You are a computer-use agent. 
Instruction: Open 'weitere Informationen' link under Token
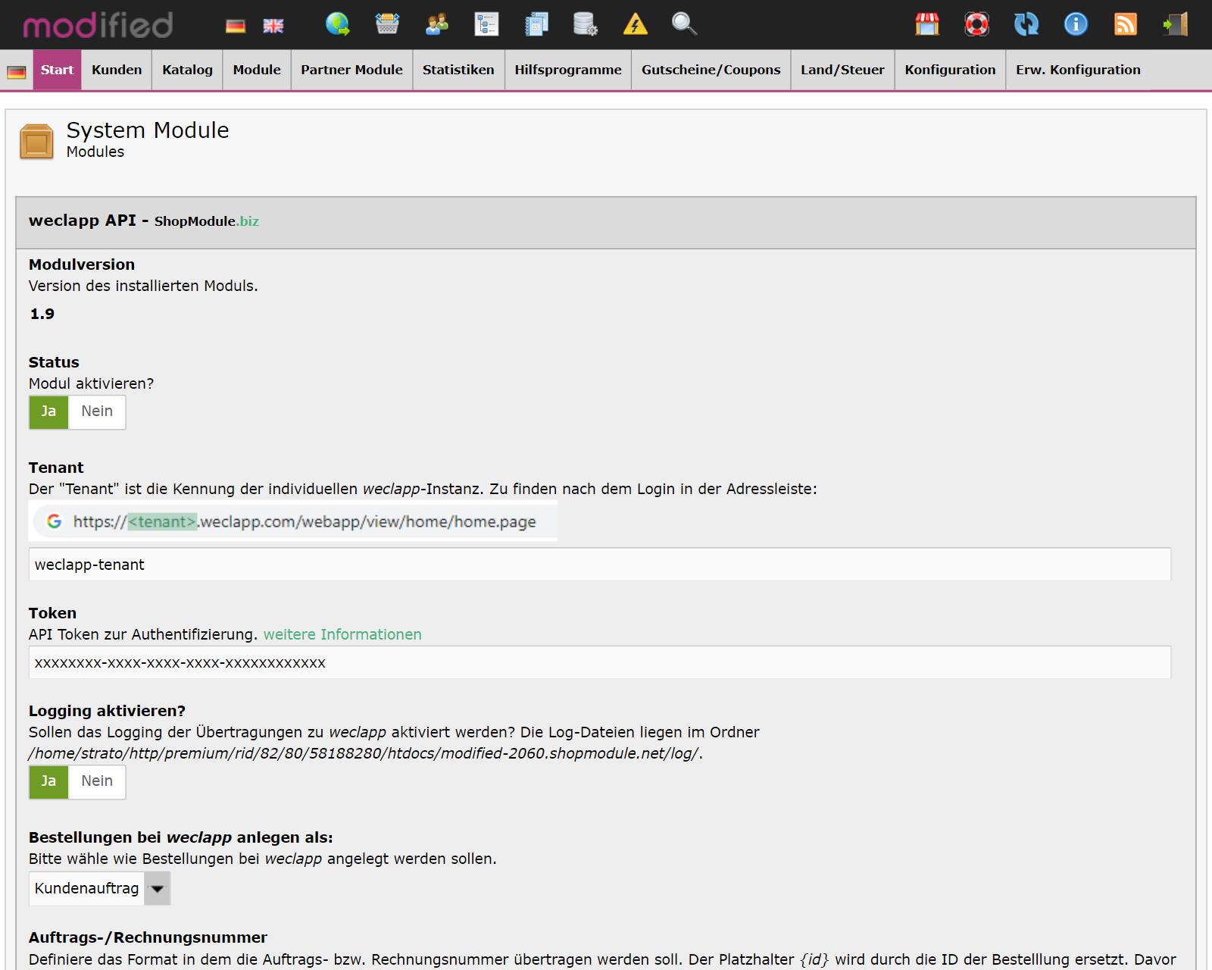pos(342,634)
